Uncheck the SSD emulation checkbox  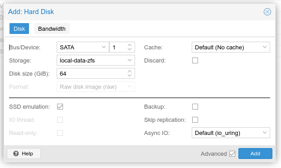(60, 106)
